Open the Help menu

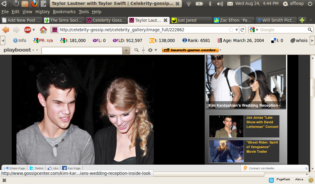[96, 12]
